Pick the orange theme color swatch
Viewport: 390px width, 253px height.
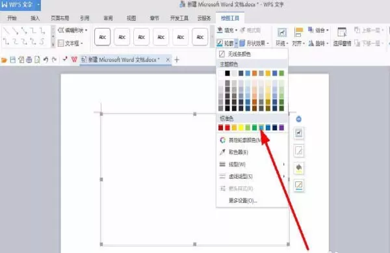pyautogui.click(x=254, y=73)
